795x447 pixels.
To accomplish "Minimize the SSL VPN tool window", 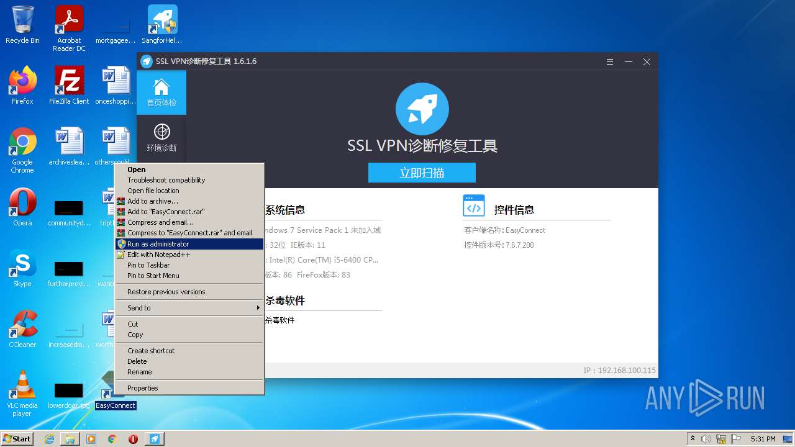I will click(x=629, y=61).
